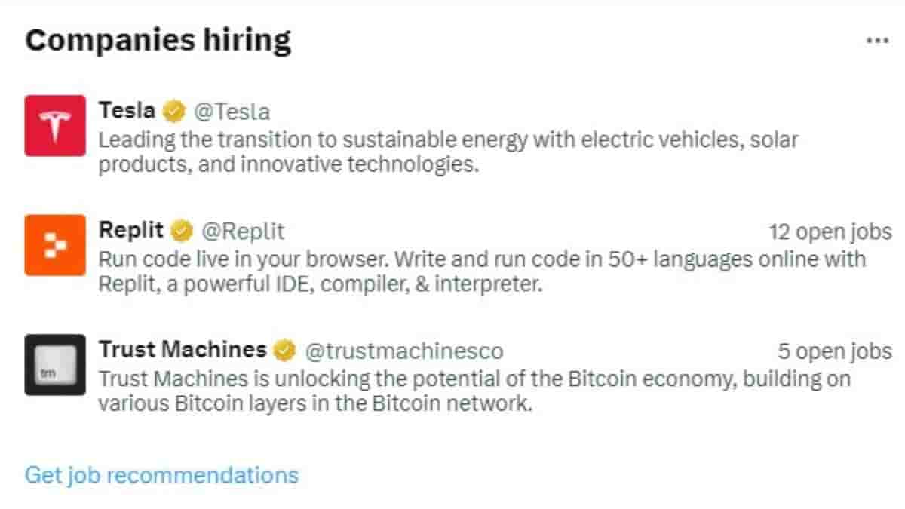Click the Tesla logo avatar

click(55, 125)
